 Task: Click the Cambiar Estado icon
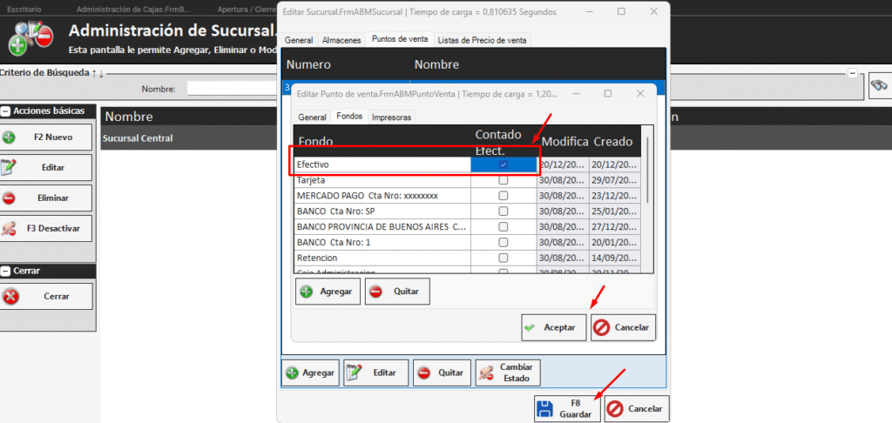pos(487,373)
